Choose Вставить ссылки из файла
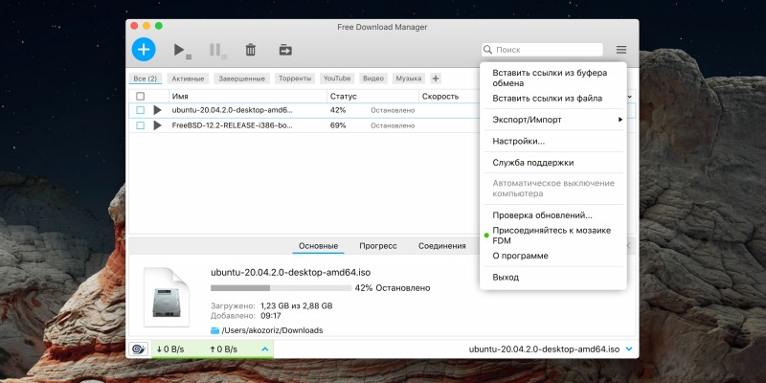Screen dimensions: 766x383 coord(553,99)
